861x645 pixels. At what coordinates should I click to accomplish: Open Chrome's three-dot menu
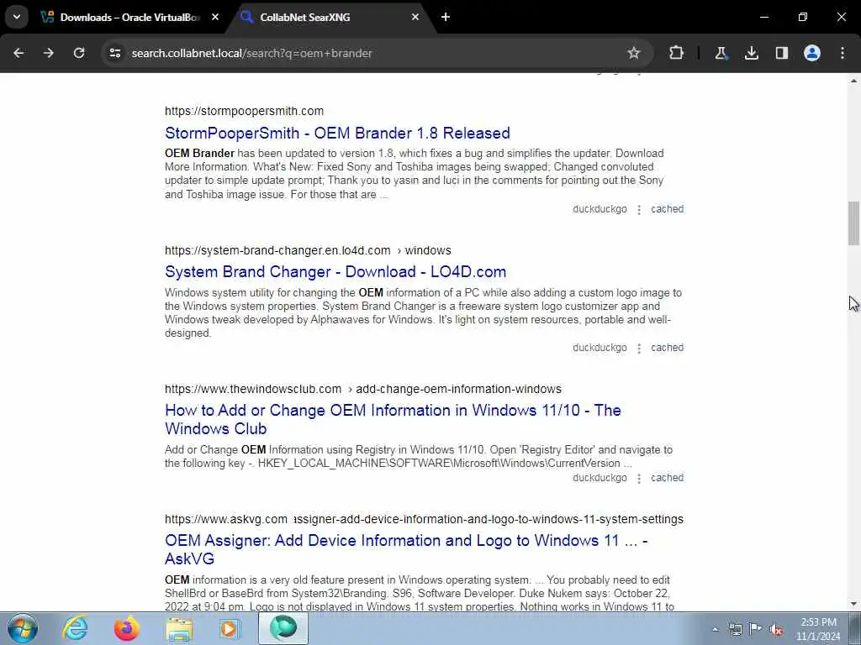(843, 53)
